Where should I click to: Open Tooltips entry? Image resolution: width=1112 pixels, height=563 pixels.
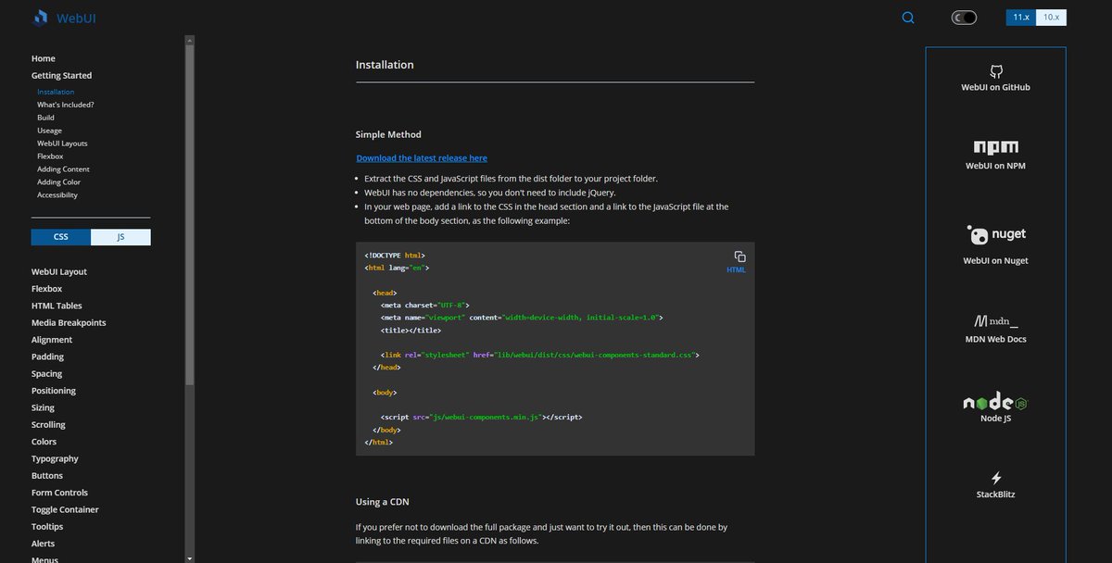point(47,527)
